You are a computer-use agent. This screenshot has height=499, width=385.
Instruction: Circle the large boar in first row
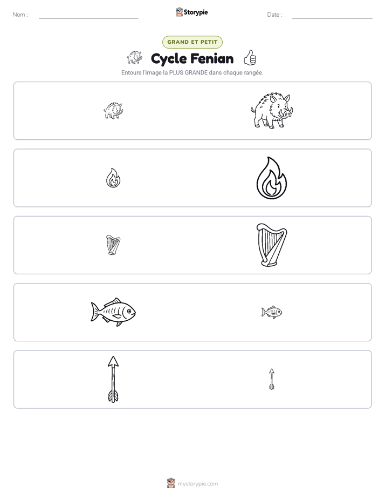[x=272, y=111]
